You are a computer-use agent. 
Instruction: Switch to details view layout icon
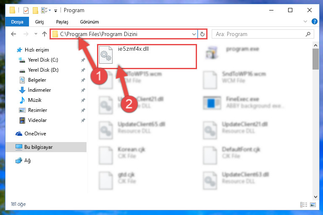[x=303, y=205]
